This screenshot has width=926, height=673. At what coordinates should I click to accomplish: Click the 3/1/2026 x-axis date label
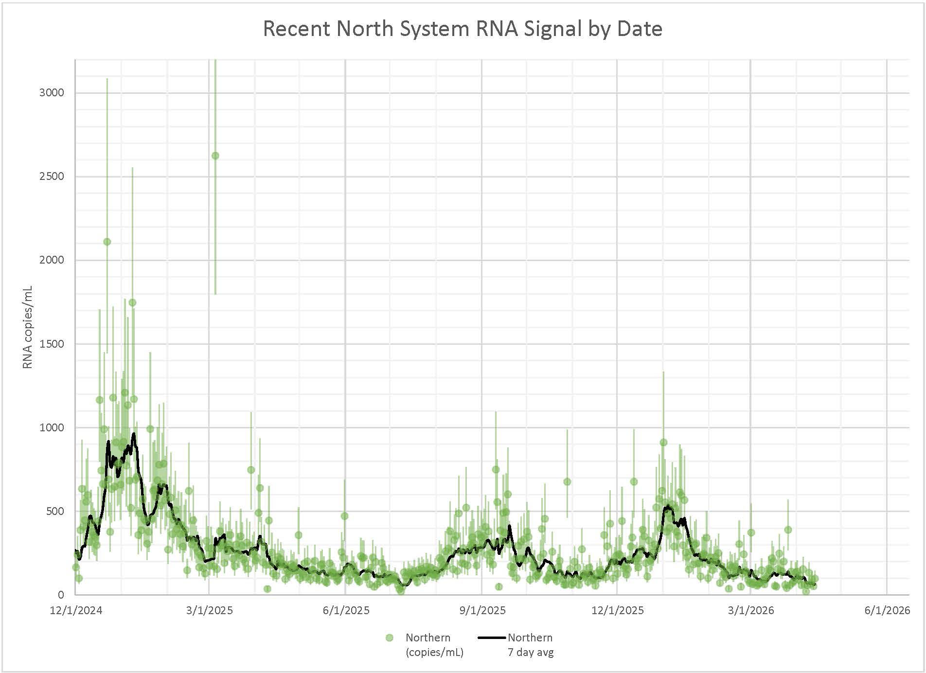(x=751, y=610)
